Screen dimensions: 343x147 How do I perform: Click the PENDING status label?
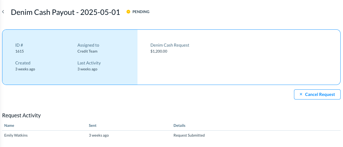coord(141,12)
